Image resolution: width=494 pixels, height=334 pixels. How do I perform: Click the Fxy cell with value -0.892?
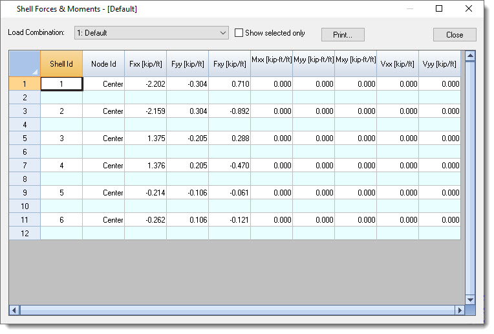click(x=230, y=111)
